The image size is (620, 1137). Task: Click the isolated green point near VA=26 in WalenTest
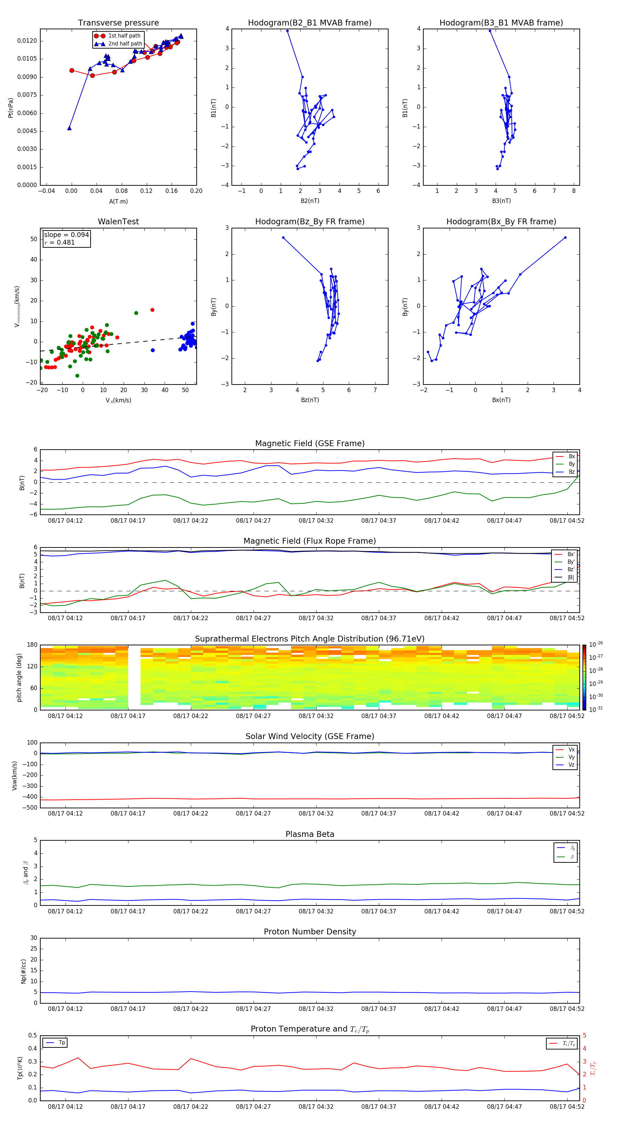pyautogui.click(x=136, y=313)
